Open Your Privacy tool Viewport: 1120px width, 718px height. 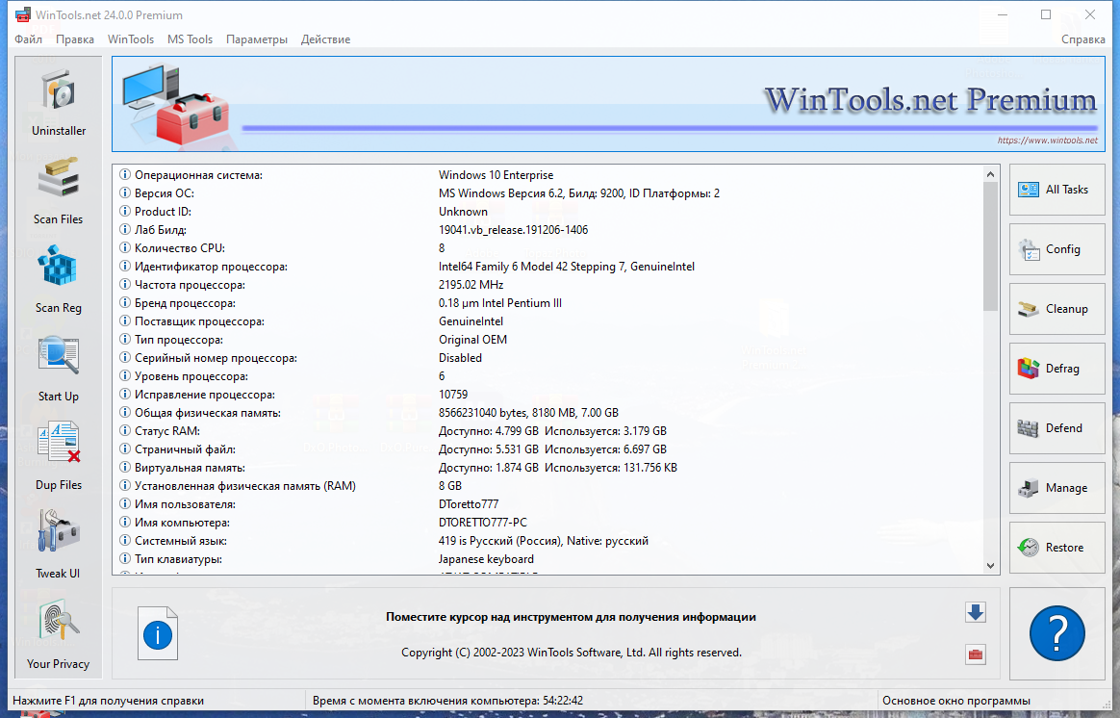[x=59, y=635]
